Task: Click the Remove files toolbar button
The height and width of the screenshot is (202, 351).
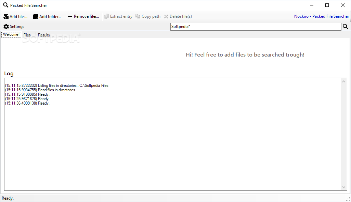Action: pyautogui.click(x=83, y=16)
